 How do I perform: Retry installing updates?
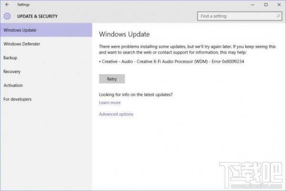point(112,79)
